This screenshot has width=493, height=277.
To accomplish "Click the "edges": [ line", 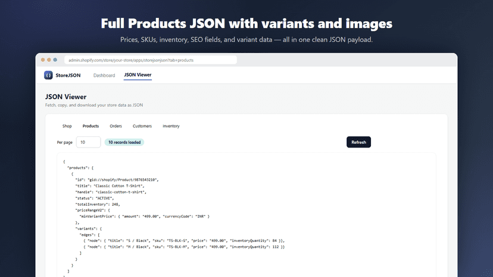I will pyautogui.click(x=89, y=235).
